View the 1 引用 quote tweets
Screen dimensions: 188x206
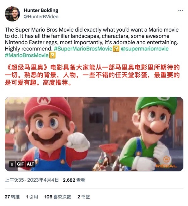[32, 197]
